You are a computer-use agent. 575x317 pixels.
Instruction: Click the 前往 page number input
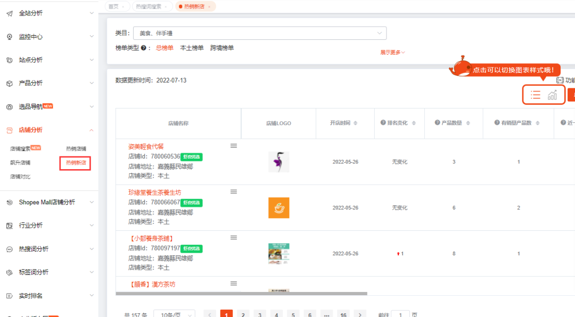coord(400,314)
